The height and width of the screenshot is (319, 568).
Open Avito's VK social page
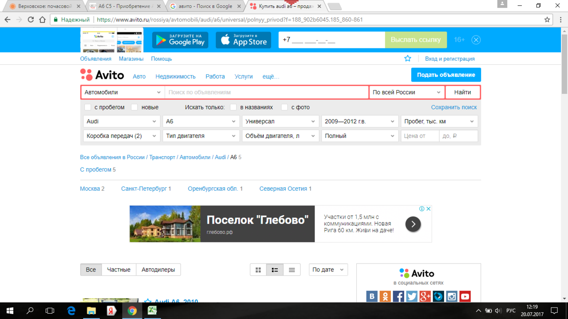coord(372,296)
